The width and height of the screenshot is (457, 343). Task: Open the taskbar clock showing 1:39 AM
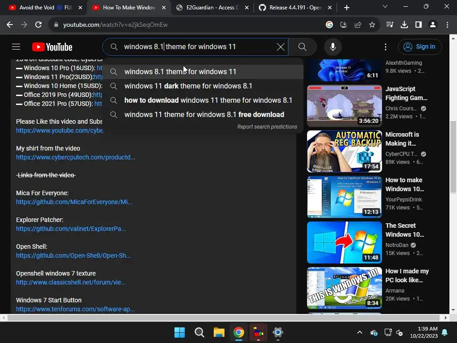pyautogui.click(x=424, y=332)
